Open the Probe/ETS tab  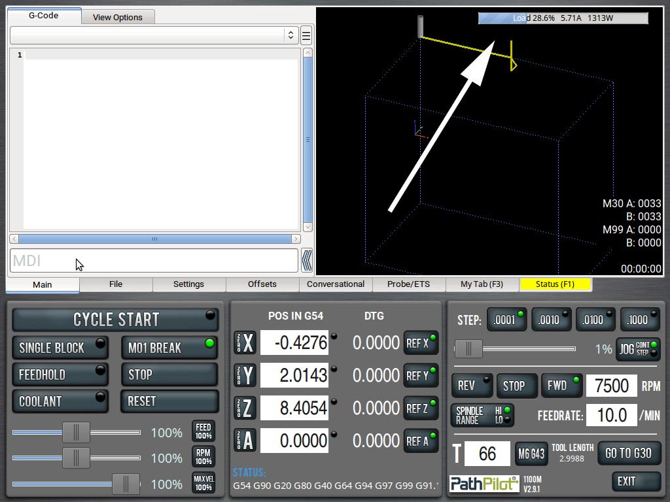click(x=409, y=284)
